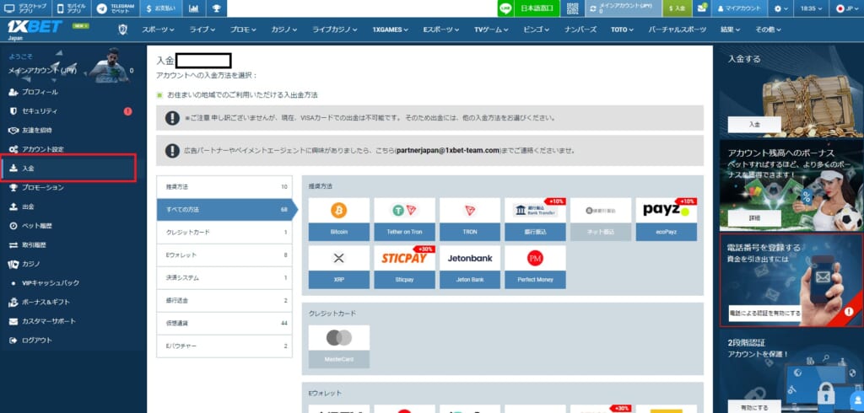
Task: Click 有効にする for two-step authentication
Action: pyautogui.click(x=753, y=407)
